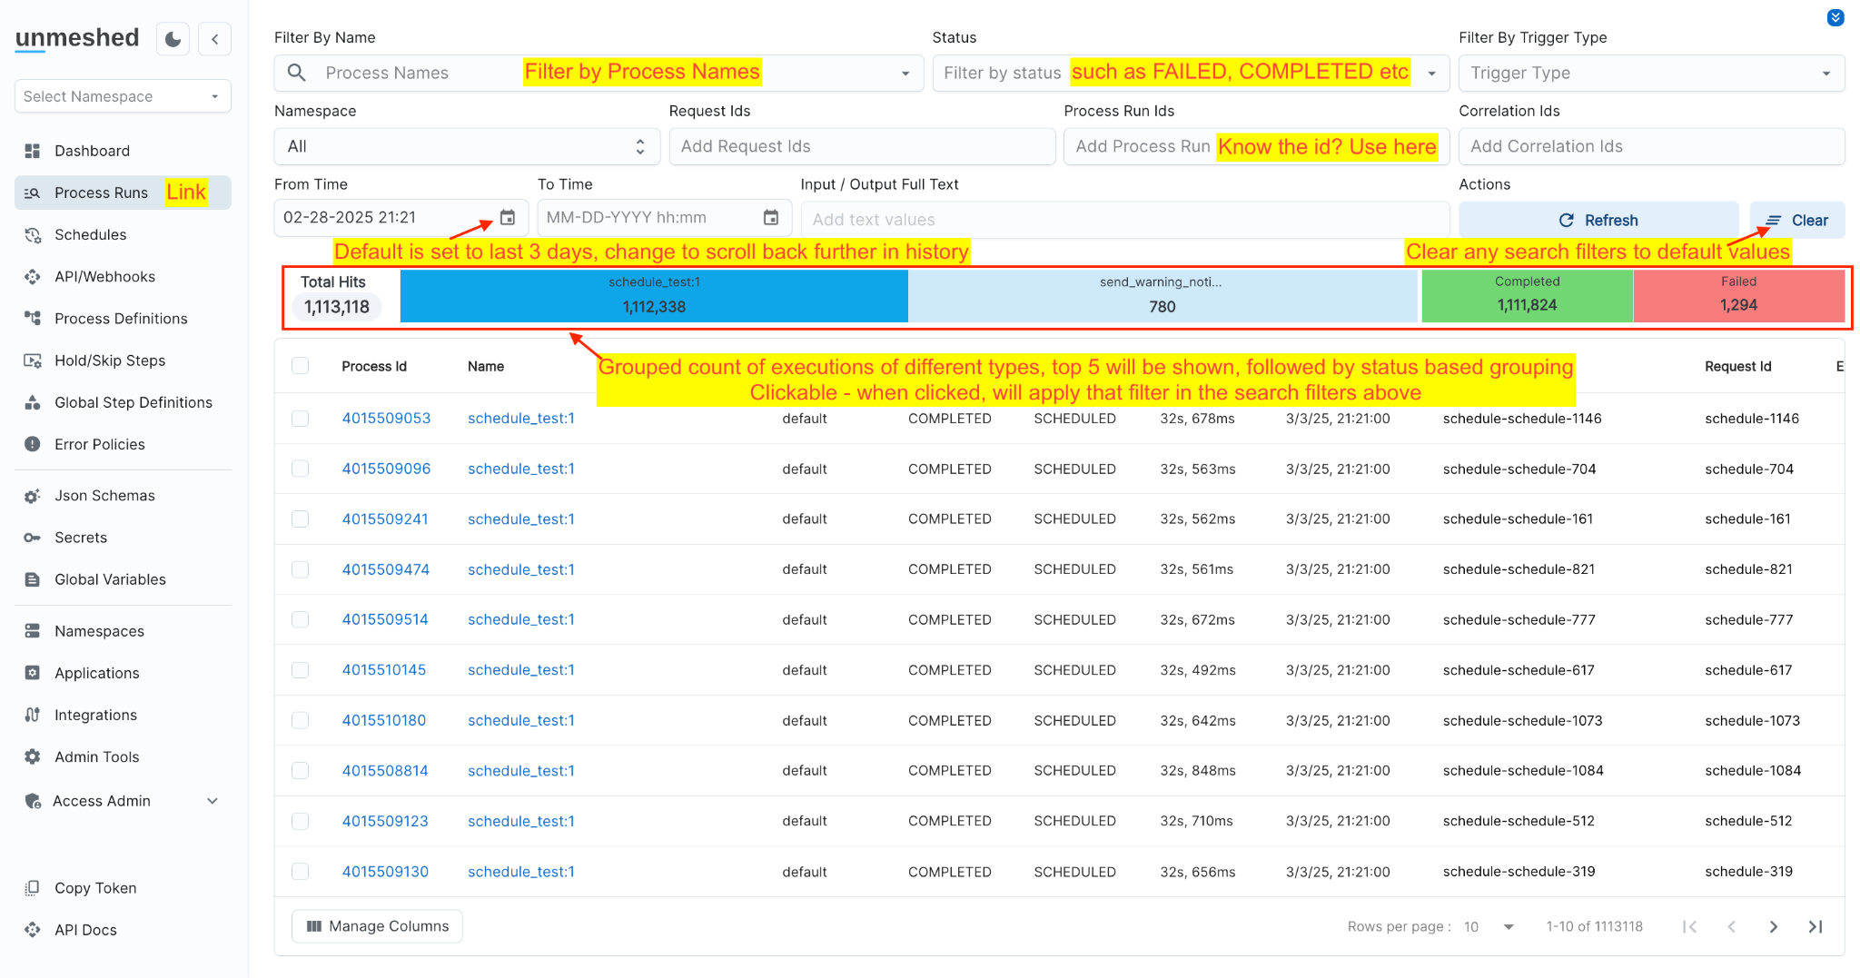Open the To Time calendar picker icon
This screenshot has width=1860, height=978.
click(770, 218)
